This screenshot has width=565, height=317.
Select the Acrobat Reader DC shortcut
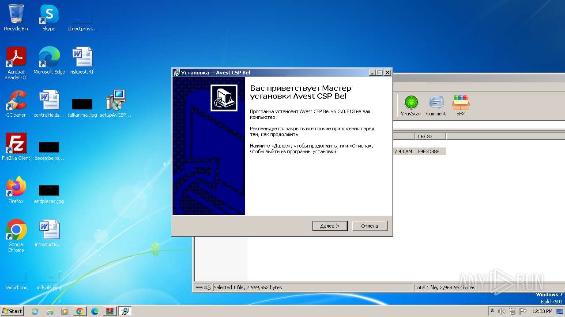(16, 63)
